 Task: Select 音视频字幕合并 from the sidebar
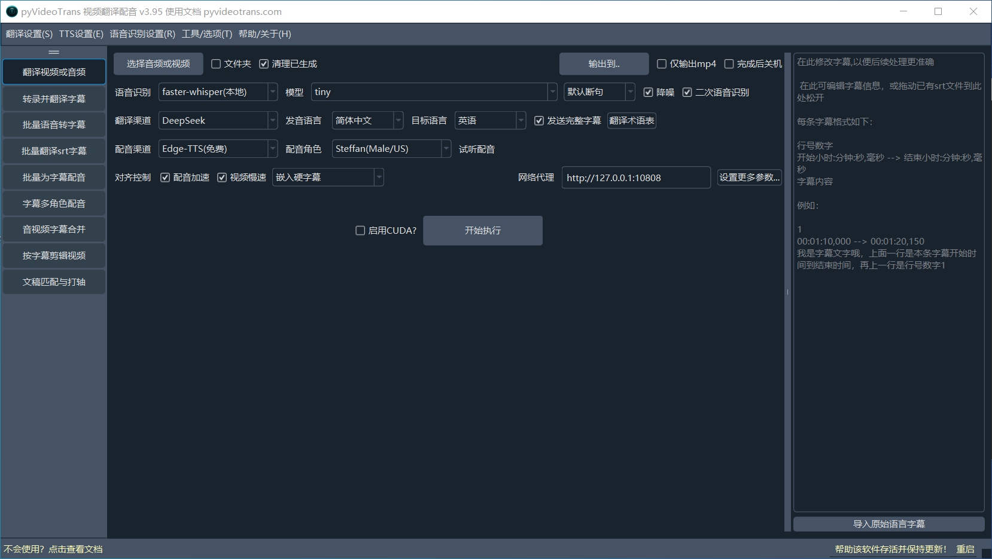pos(54,230)
